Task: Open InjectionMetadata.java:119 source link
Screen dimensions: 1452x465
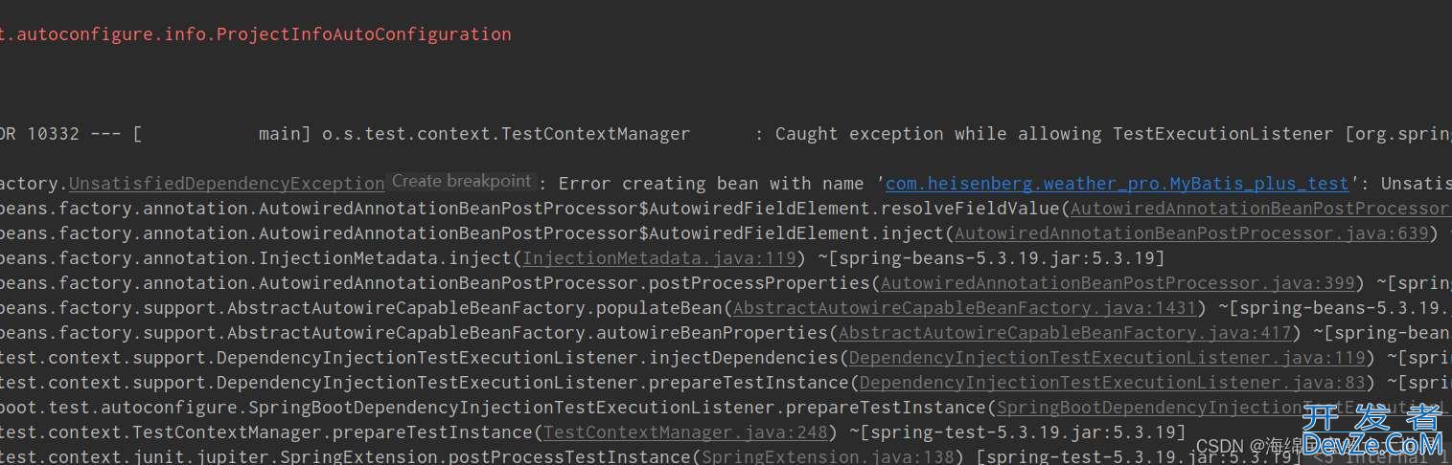Action: point(660,258)
